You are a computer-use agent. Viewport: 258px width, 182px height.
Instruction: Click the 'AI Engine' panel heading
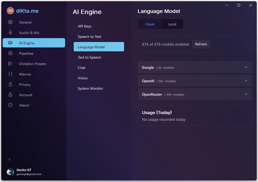pos(87,12)
